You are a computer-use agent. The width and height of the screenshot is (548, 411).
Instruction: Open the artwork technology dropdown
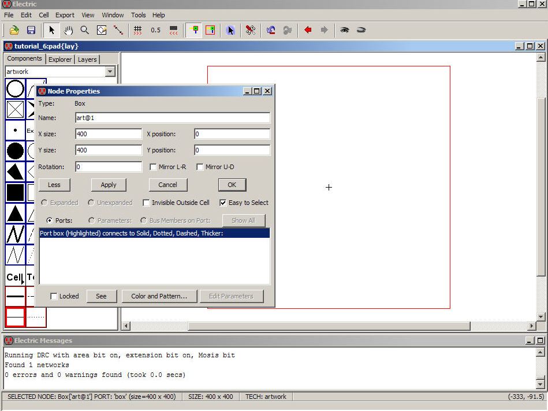point(110,72)
